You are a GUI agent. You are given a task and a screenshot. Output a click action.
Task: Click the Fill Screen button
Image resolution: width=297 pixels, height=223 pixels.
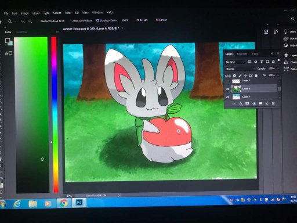click(161, 20)
